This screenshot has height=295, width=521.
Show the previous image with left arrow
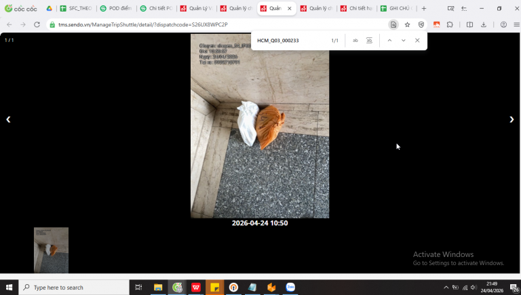point(8,119)
